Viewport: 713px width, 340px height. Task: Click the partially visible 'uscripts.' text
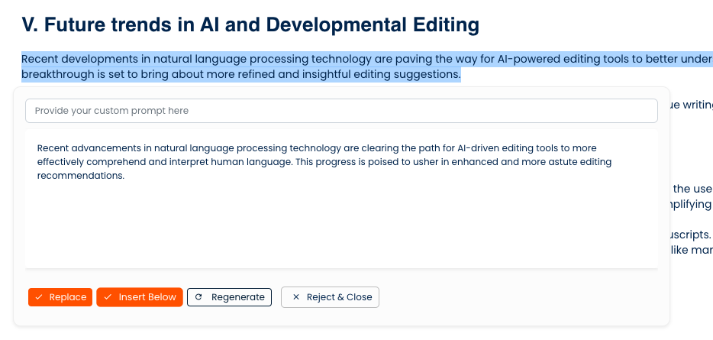tap(691, 235)
